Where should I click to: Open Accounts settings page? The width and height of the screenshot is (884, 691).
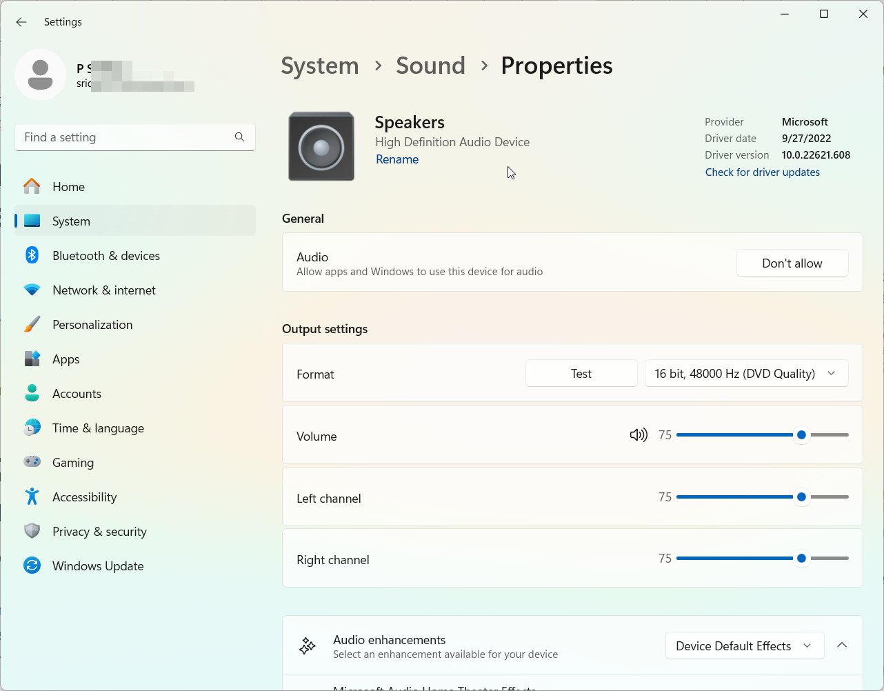[135, 393]
